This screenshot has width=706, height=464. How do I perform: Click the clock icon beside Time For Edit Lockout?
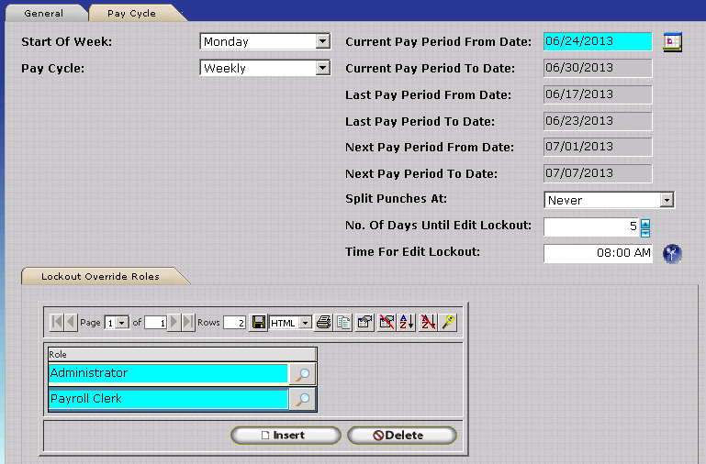[672, 254]
